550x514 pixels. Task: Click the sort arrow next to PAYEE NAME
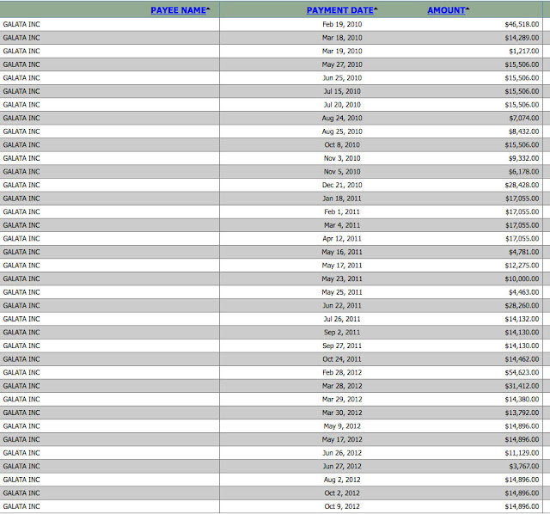(x=208, y=9)
